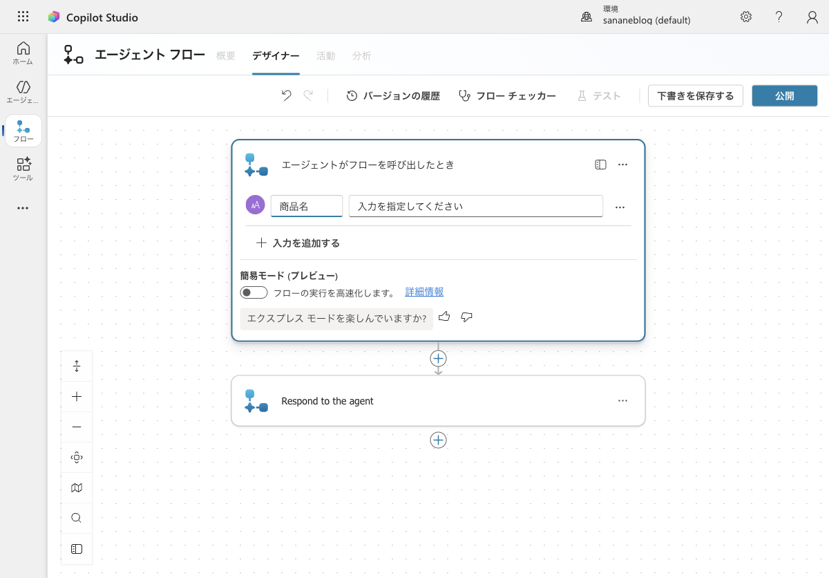Open the user account icon

pyautogui.click(x=812, y=17)
